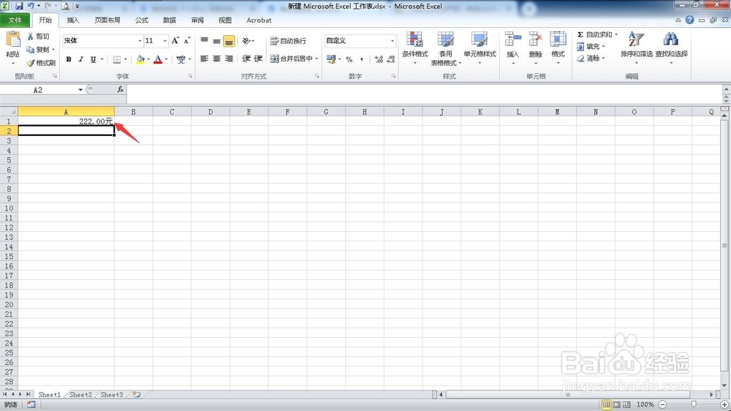Open Find and Select (查找和选择) binoculars
This screenshot has height=411, width=731.
(x=671, y=47)
